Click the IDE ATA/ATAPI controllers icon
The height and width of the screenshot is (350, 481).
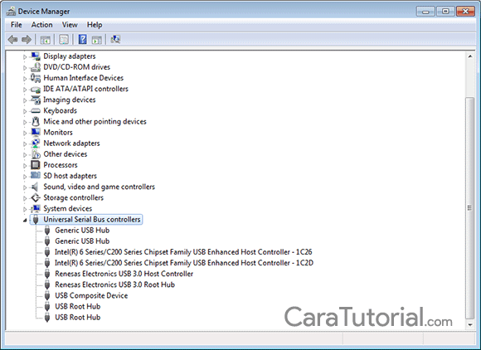click(36, 89)
